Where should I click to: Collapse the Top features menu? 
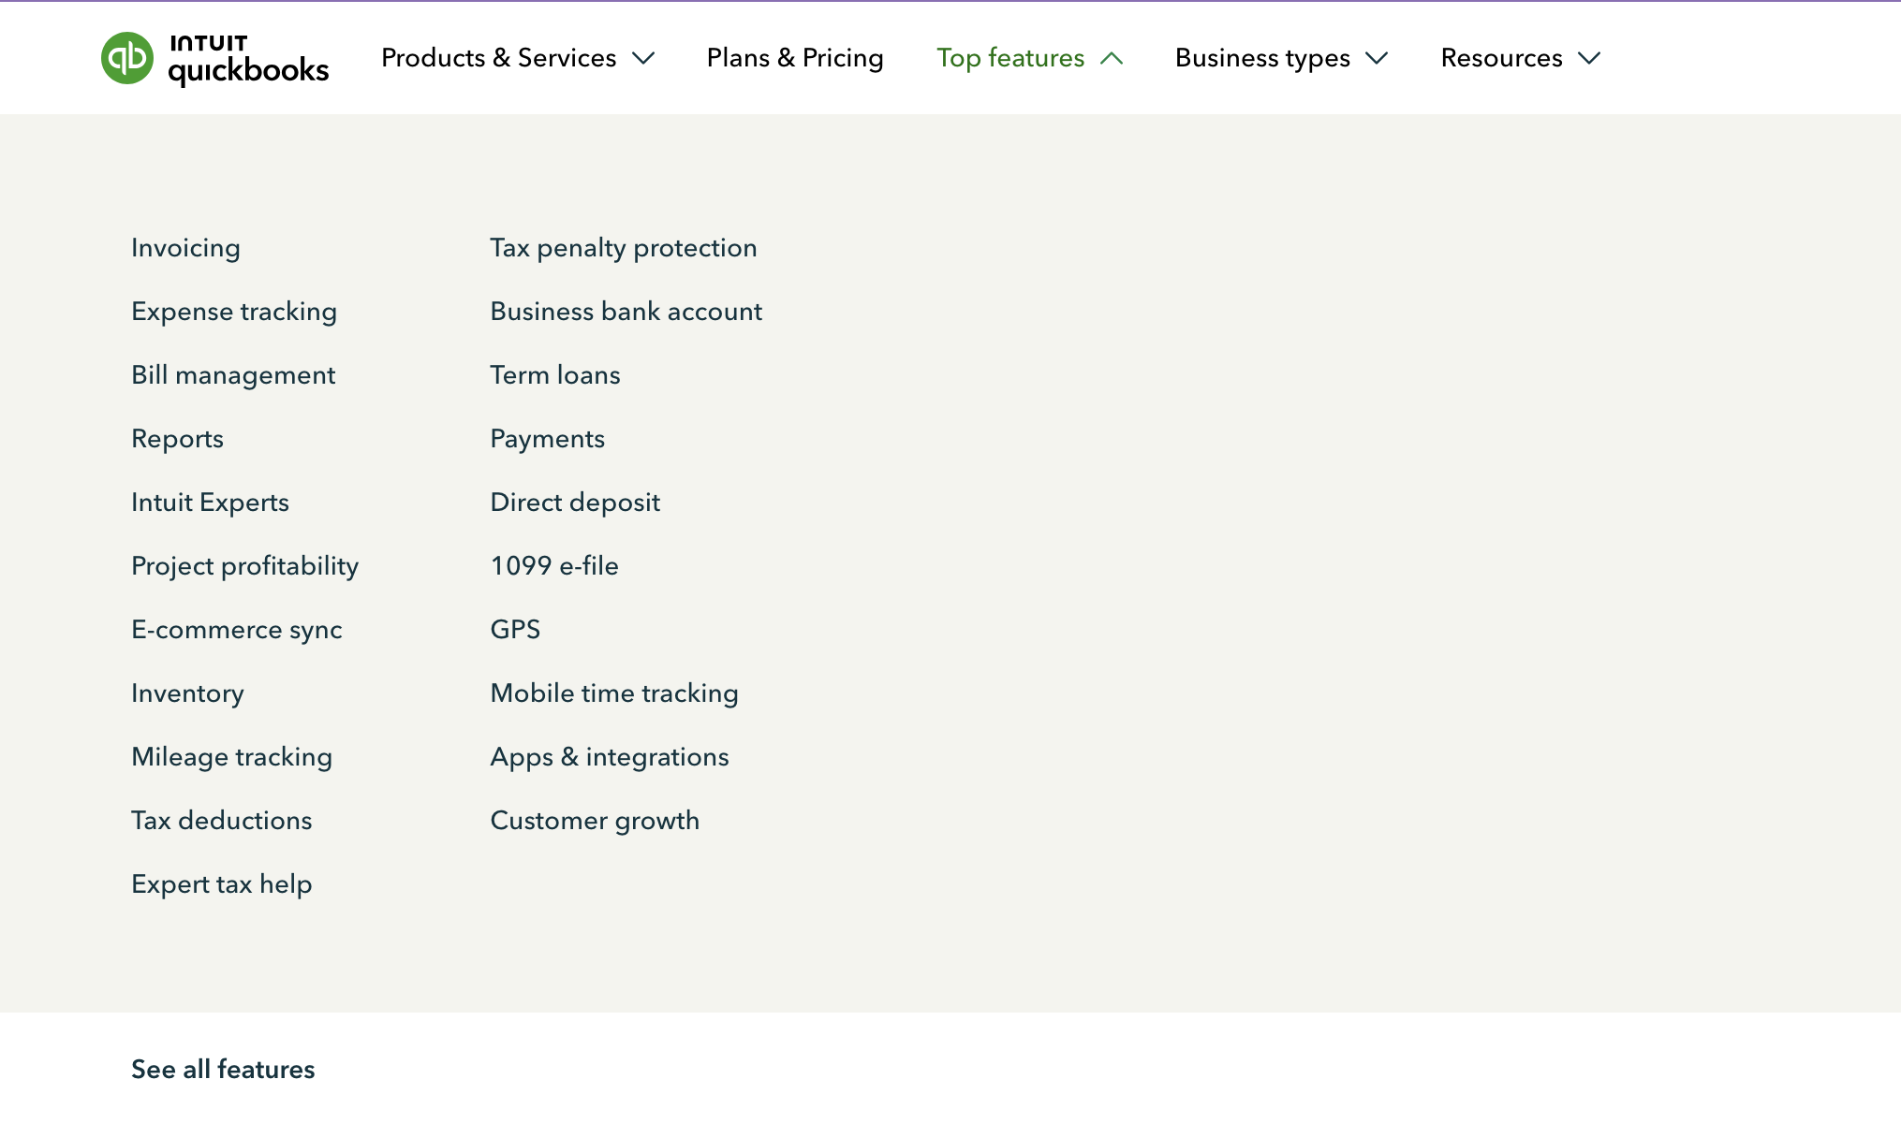(1029, 58)
